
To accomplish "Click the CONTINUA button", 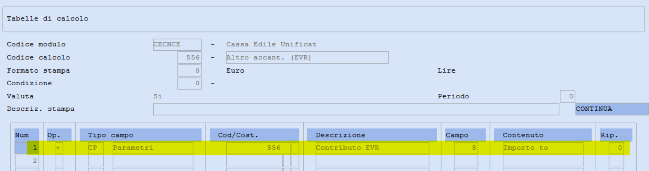I will point(612,109).
